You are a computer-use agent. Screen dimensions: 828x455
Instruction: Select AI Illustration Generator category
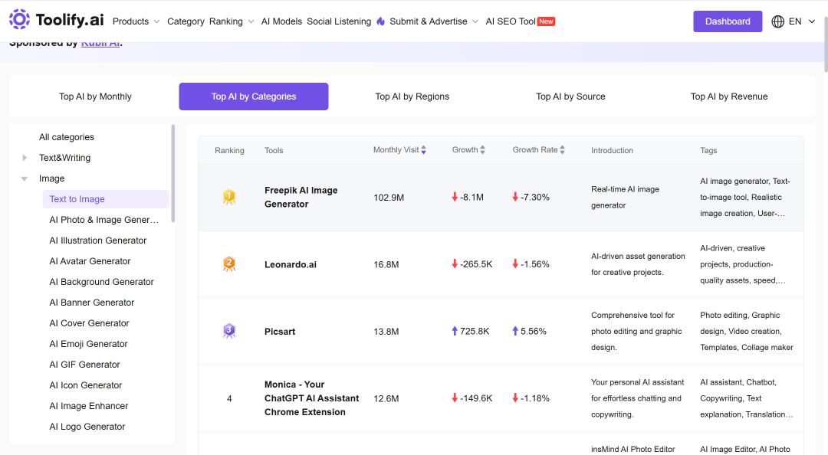pos(97,241)
